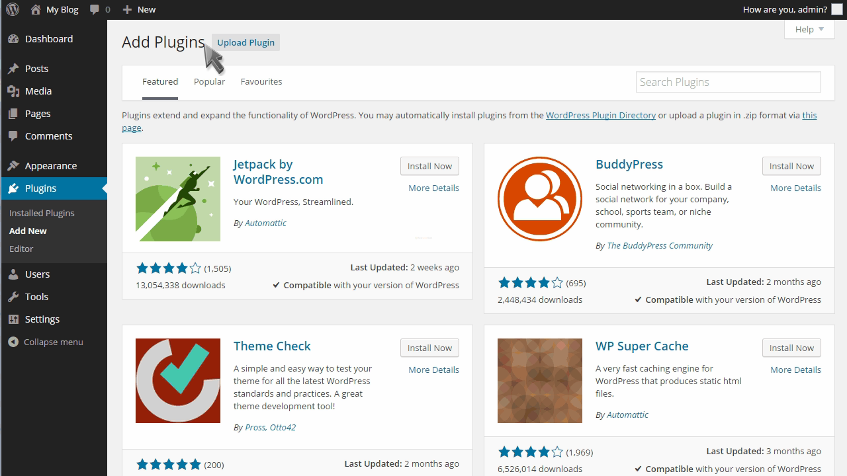Image resolution: width=847 pixels, height=476 pixels.
Task: Select the Add New submenu item
Action: [28, 231]
